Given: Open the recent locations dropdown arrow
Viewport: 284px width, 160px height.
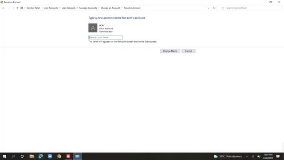Looking at the screenshot, I should click(13, 8).
